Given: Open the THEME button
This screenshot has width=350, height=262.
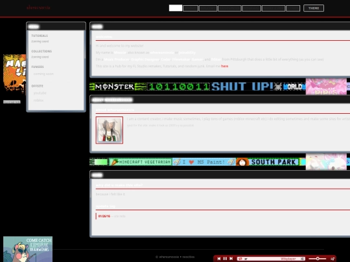Looking at the screenshot, I should click(x=314, y=8).
